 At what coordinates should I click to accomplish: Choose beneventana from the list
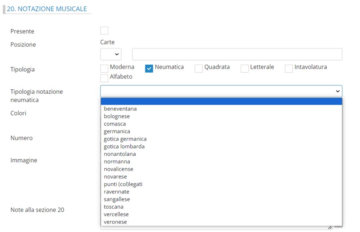pyautogui.click(x=120, y=109)
